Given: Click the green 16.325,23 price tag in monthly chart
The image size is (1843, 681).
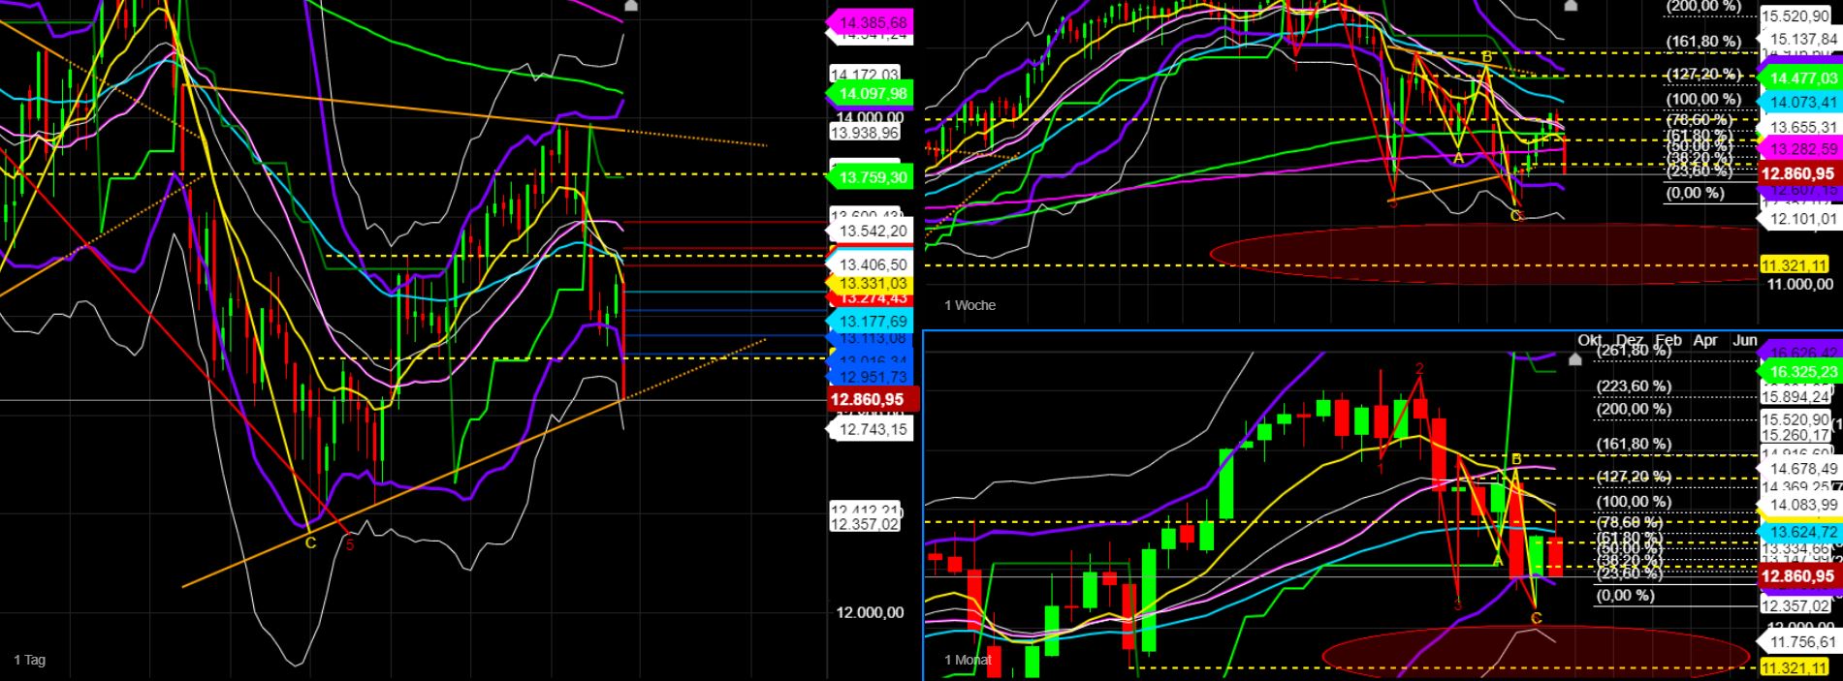Looking at the screenshot, I should (x=1800, y=372).
